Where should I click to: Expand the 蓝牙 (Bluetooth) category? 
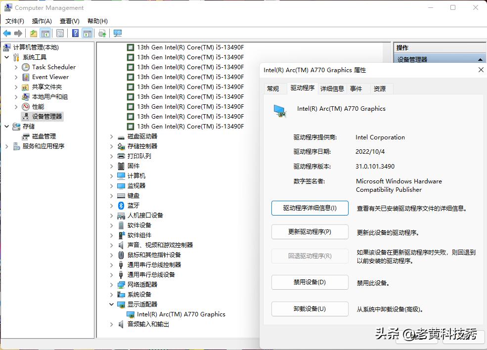click(x=112, y=206)
